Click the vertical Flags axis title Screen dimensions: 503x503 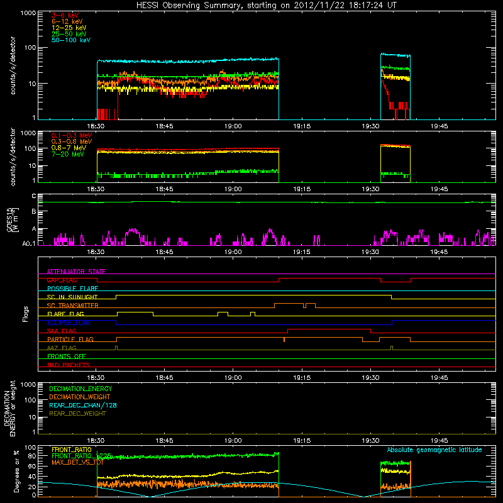coord(26,314)
